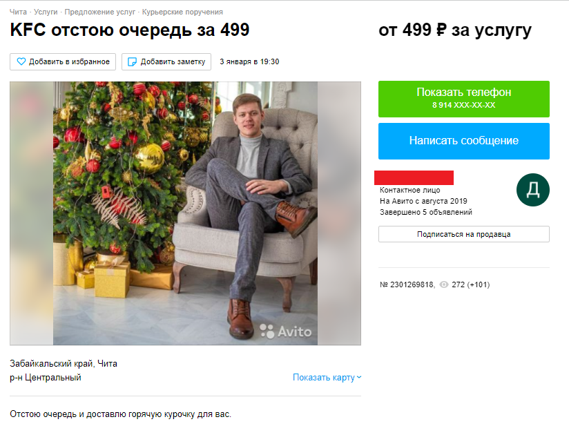Click the Avito watermark logo on photo
Image resolution: width=569 pixels, height=435 pixels.
tap(286, 331)
